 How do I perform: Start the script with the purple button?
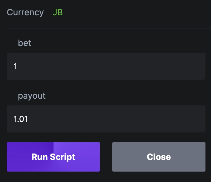[x=53, y=157]
